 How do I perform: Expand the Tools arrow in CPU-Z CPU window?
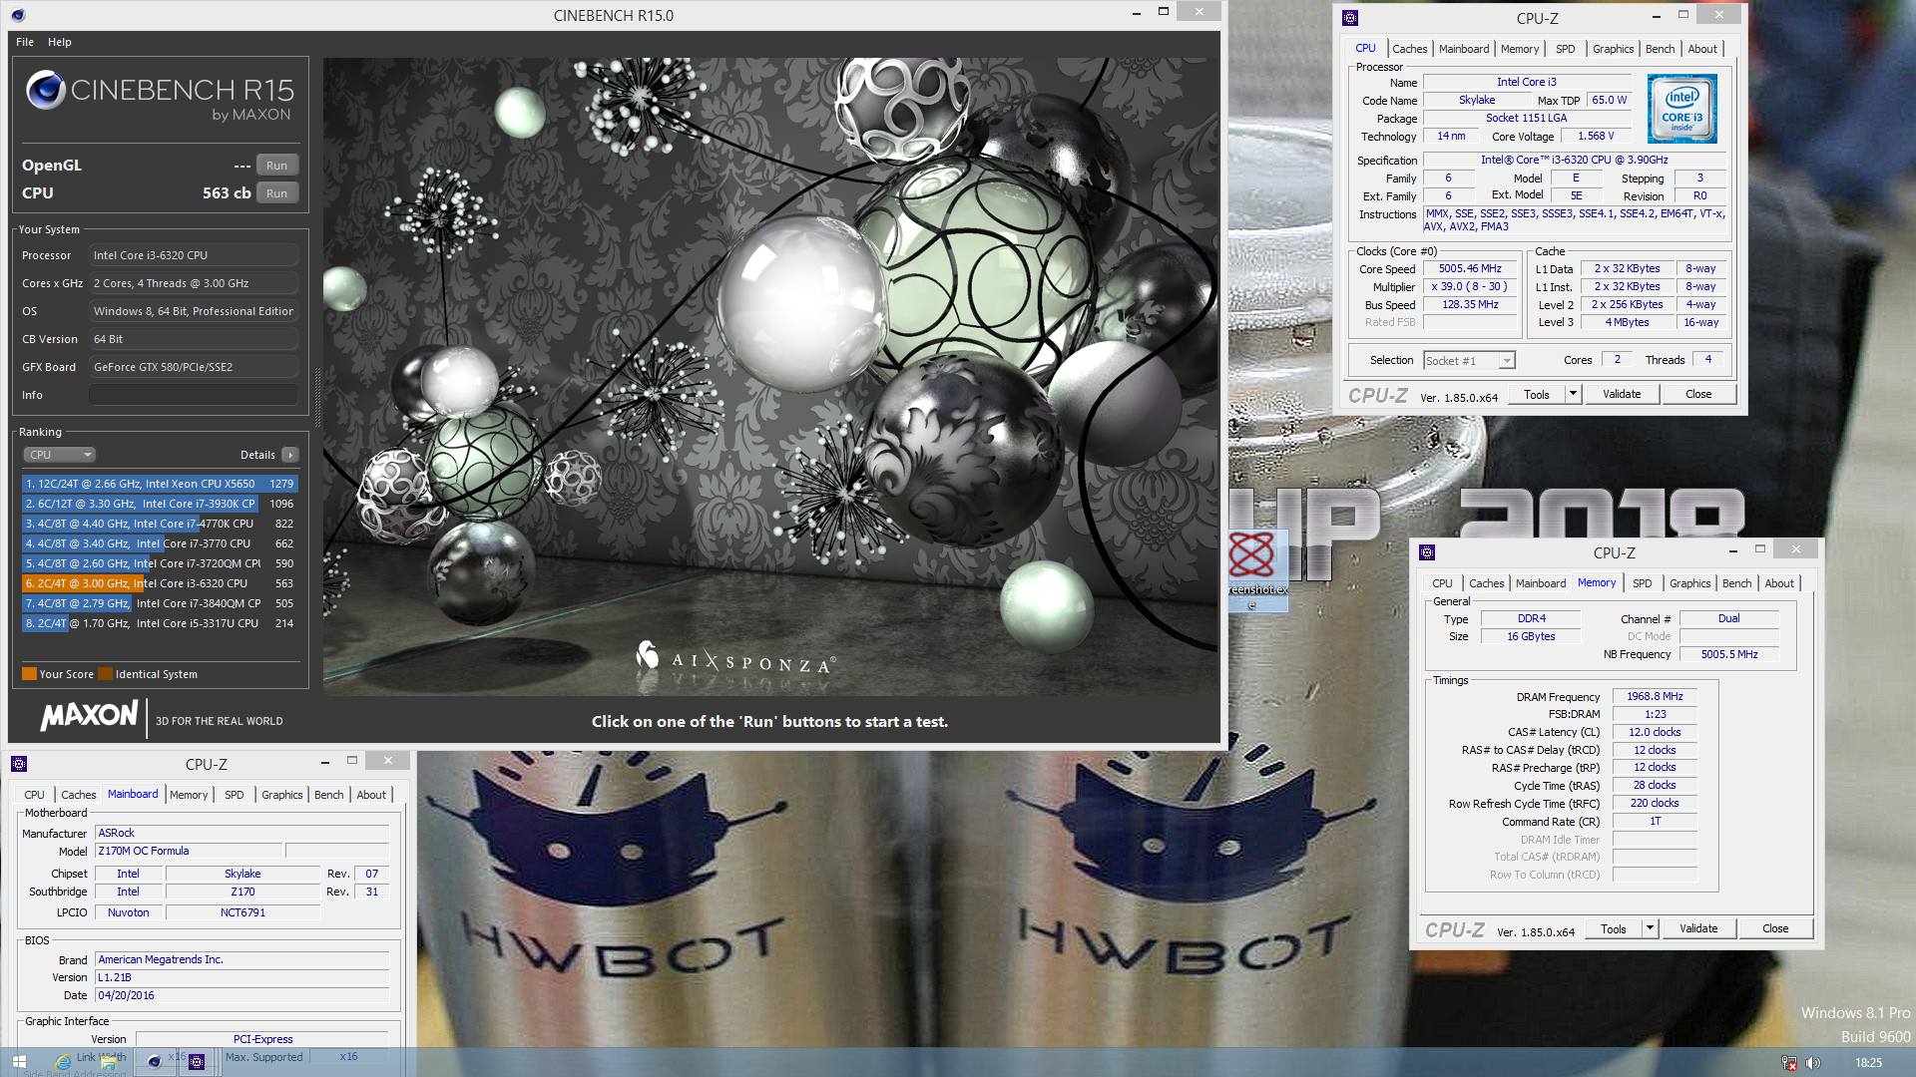pyautogui.click(x=1573, y=394)
